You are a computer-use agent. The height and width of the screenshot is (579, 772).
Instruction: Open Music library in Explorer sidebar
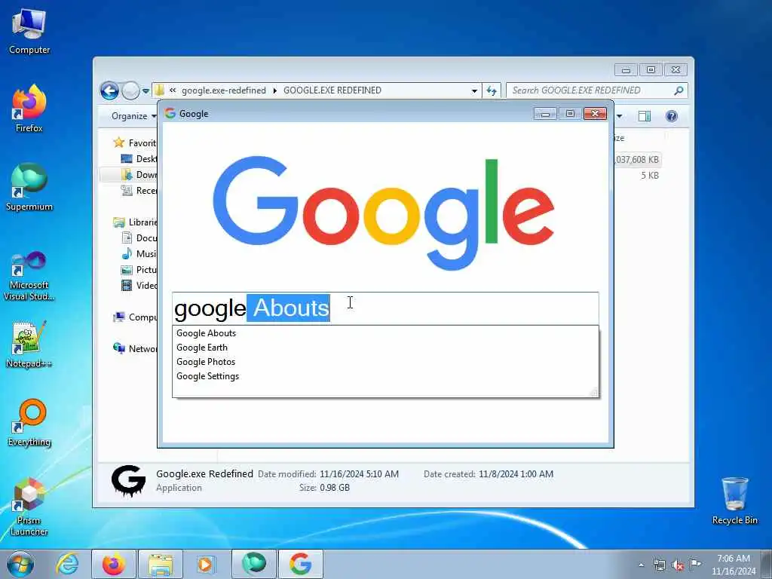[x=139, y=253]
